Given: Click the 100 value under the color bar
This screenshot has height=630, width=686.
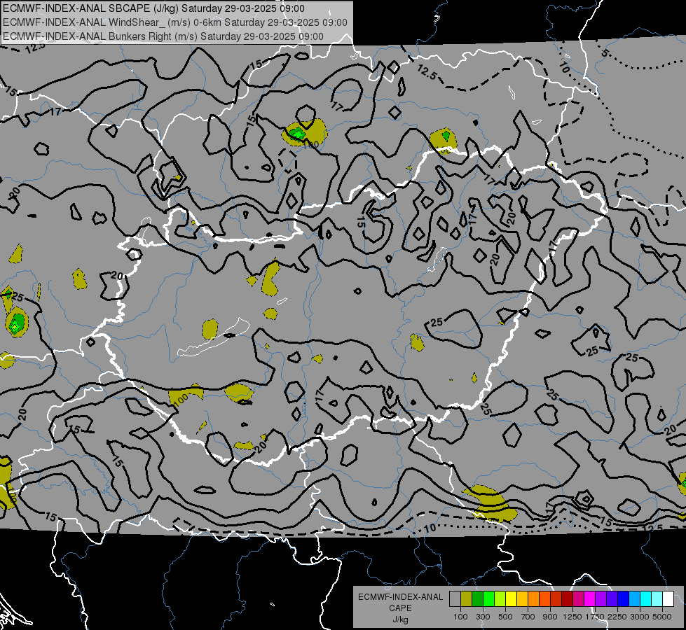Looking at the screenshot, I should (460, 617).
